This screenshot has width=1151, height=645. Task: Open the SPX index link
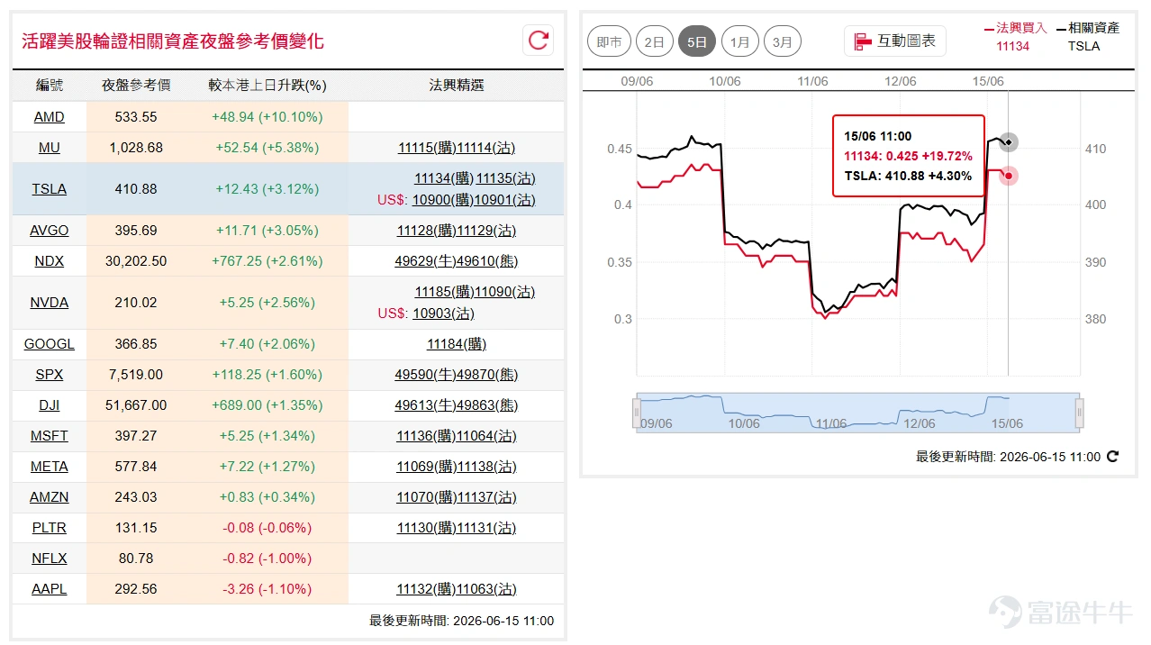click(x=50, y=375)
